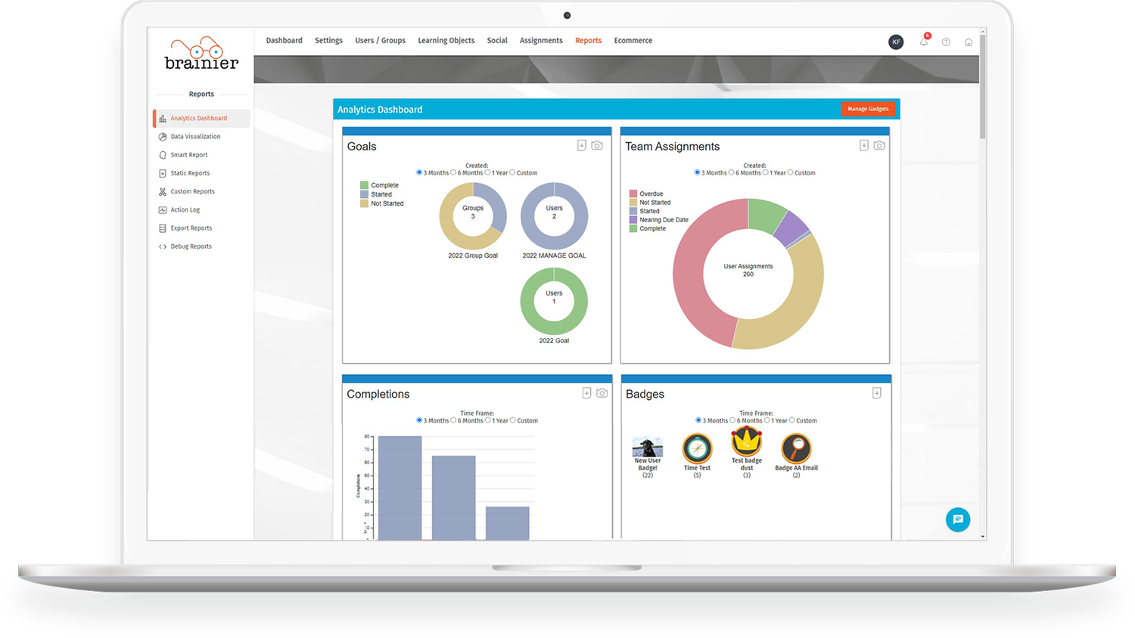Select the 6 Months option for Goals created

click(x=455, y=172)
